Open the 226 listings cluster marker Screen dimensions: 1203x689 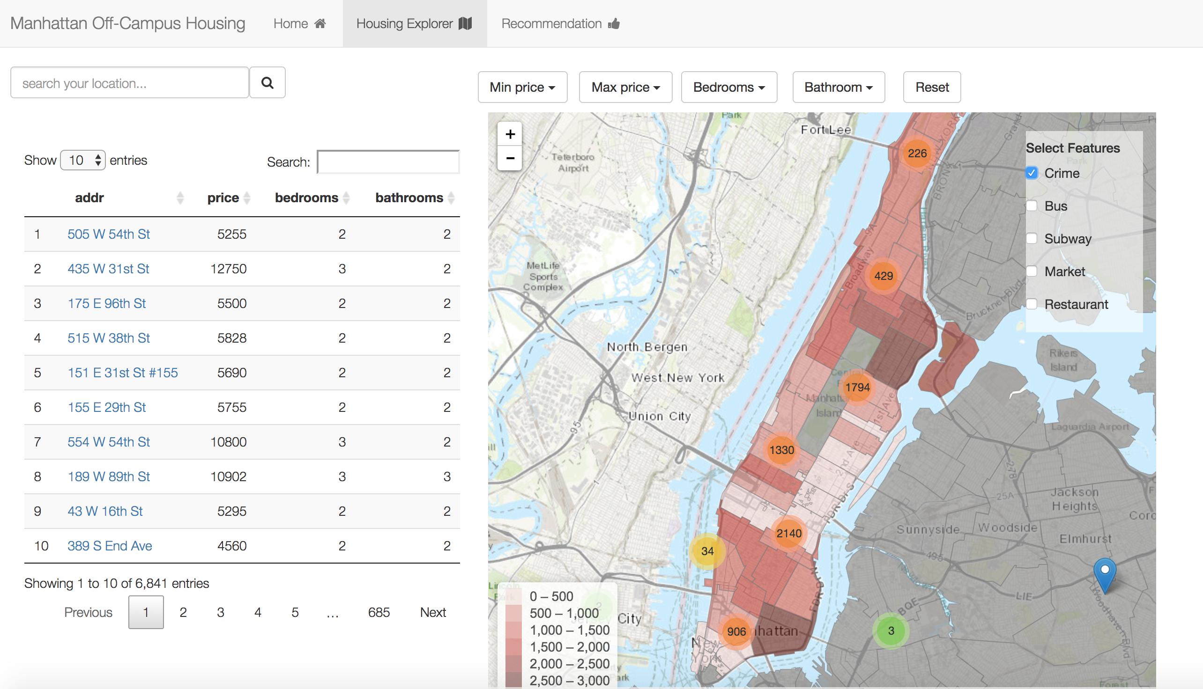(x=917, y=154)
